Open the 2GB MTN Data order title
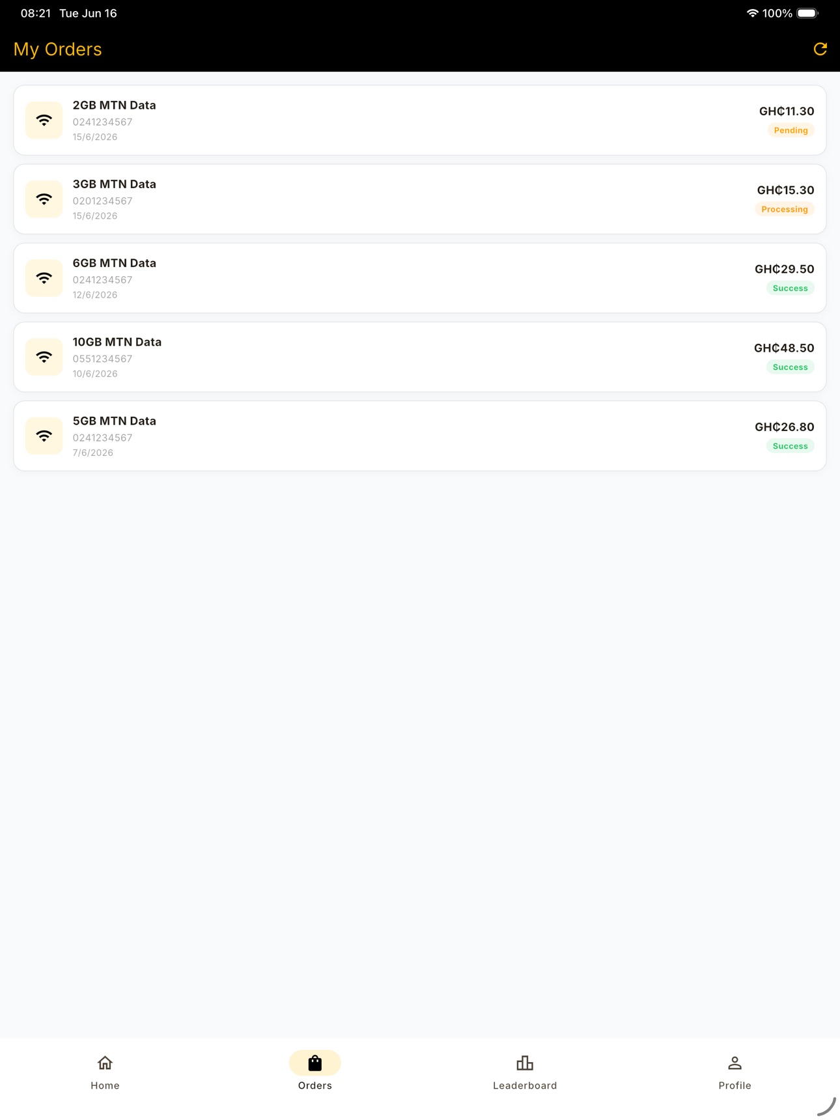840x1120 pixels. [x=114, y=105]
